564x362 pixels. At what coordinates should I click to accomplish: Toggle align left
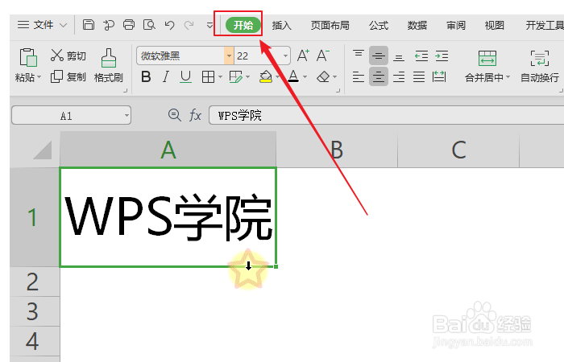pos(359,77)
